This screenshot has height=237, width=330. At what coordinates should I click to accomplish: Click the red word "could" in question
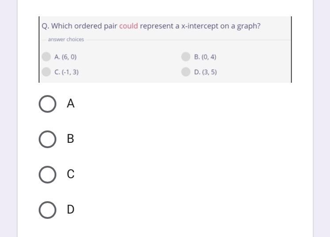128,26
